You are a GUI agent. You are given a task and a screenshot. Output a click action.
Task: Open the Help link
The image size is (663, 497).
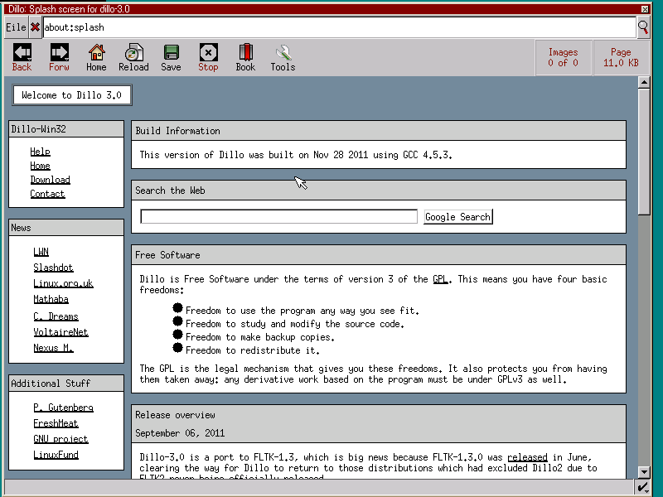coord(40,152)
